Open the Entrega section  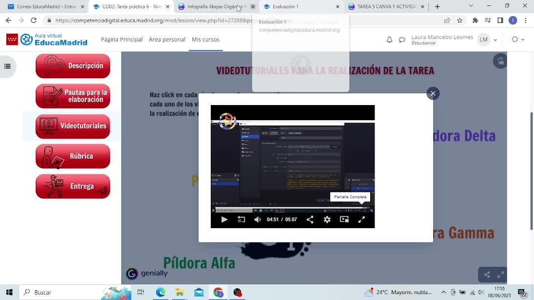(73, 186)
